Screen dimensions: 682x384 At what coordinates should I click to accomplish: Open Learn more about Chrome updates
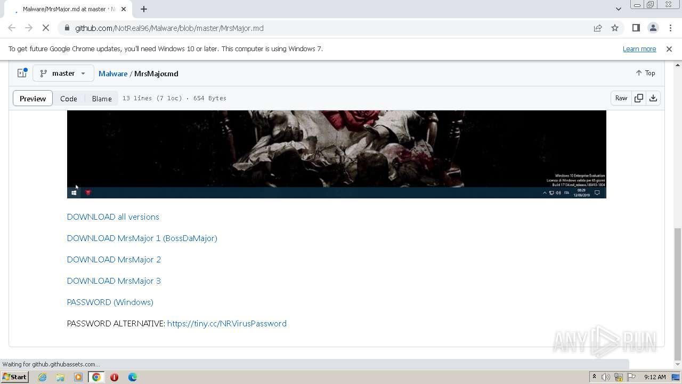tap(639, 49)
